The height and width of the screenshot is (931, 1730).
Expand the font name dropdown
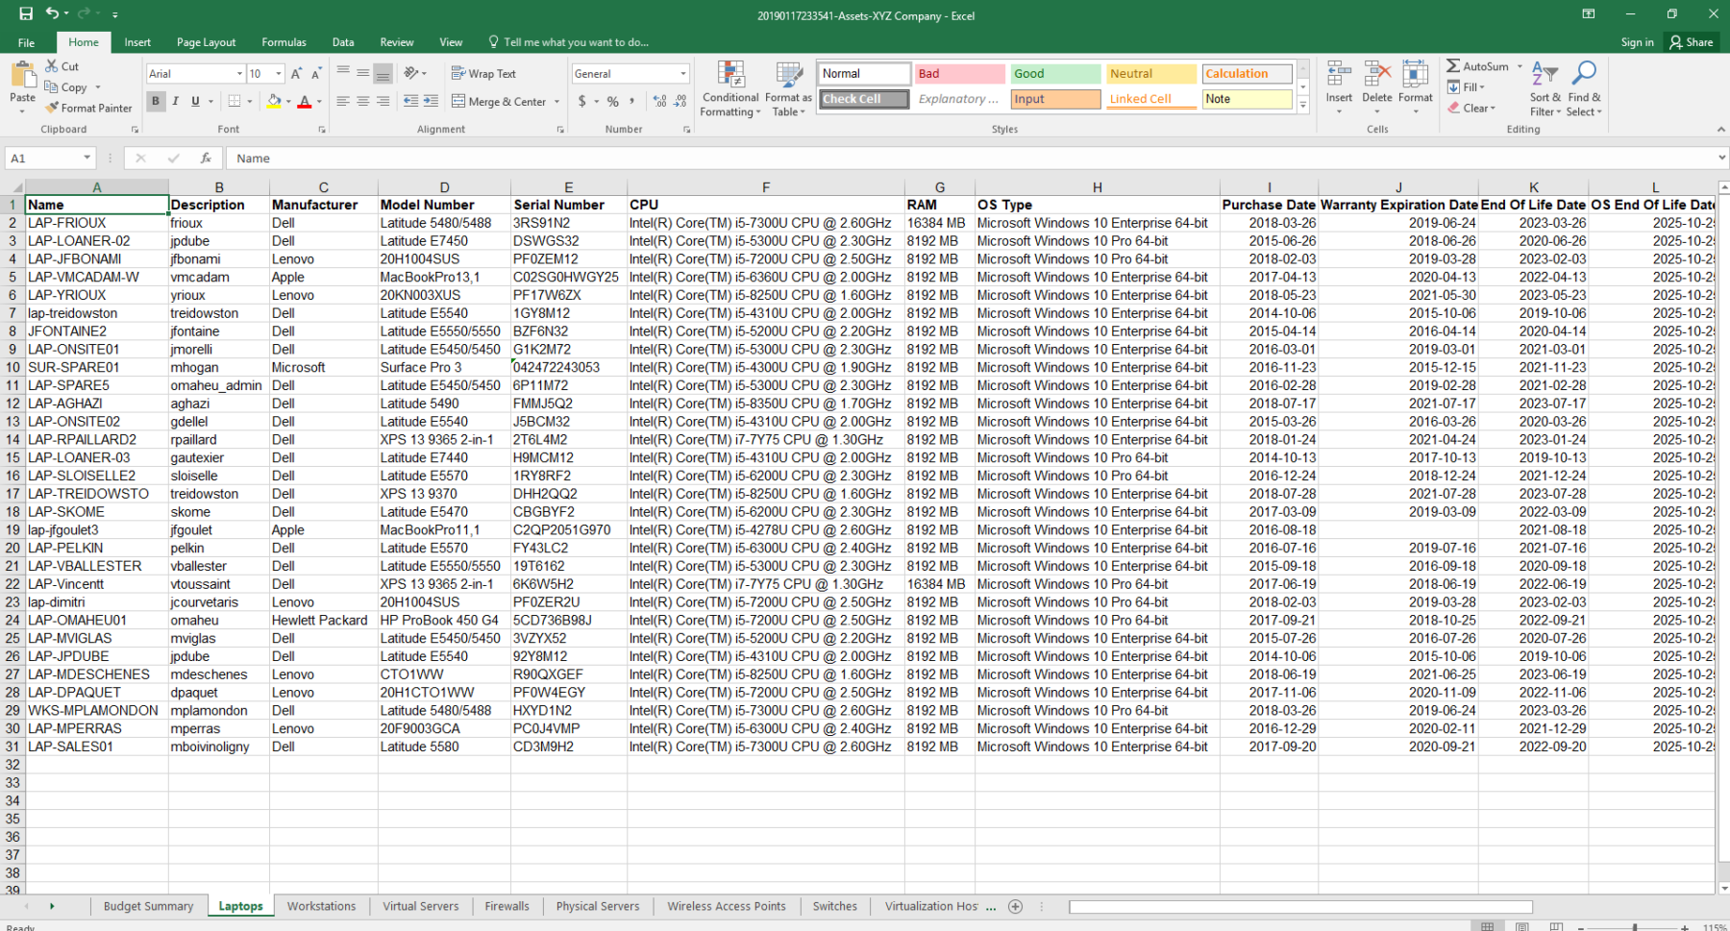tap(239, 74)
